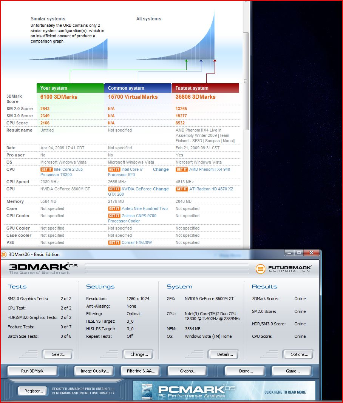Click GFX value NVIDIA GeForce 8600M GT in 3DMark06
The width and height of the screenshot is (343, 403).
coord(209,299)
